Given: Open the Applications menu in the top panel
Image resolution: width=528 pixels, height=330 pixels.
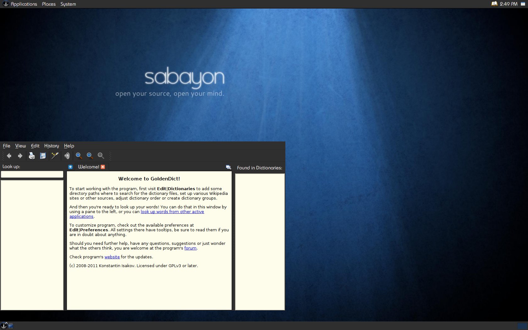Looking at the screenshot, I should [x=24, y=4].
